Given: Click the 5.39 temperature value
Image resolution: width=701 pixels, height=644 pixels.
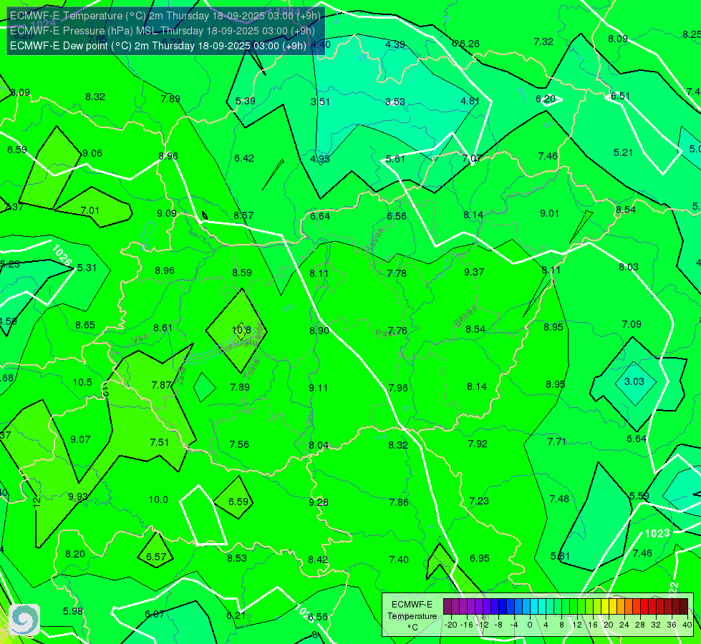Looking at the screenshot, I should tap(246, 101).
